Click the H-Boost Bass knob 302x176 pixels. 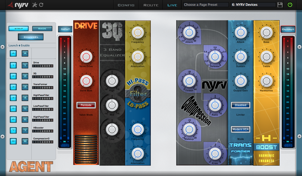(267, 33)
